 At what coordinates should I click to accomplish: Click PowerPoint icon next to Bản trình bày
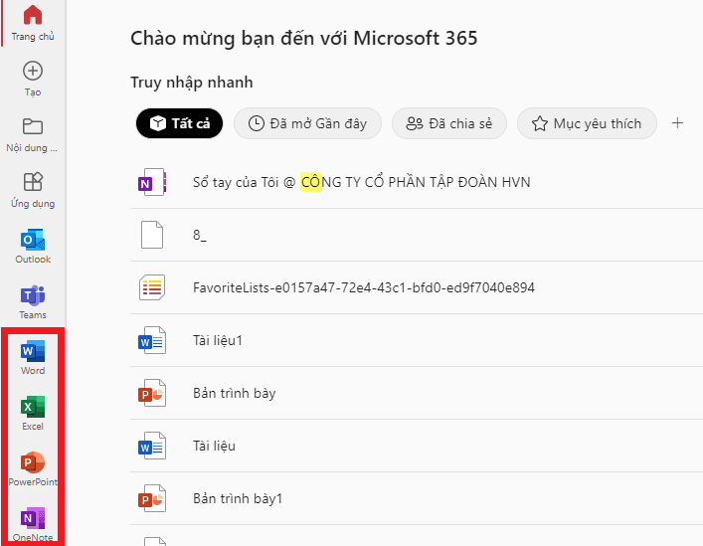(x=152, y=393)
